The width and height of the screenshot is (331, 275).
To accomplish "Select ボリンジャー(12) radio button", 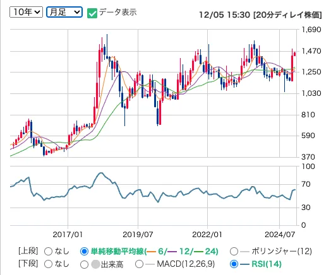I will pos(234,252).
